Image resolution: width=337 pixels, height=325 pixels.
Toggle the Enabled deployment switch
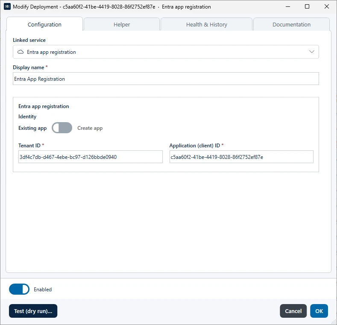coord(19,289)
